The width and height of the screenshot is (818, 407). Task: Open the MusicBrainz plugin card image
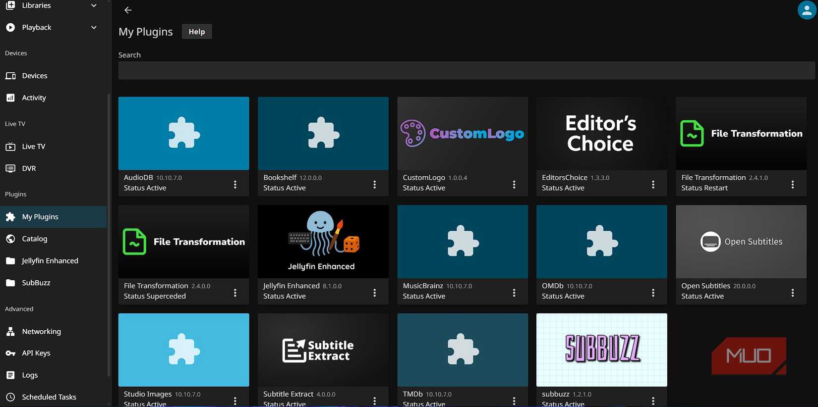463,242
